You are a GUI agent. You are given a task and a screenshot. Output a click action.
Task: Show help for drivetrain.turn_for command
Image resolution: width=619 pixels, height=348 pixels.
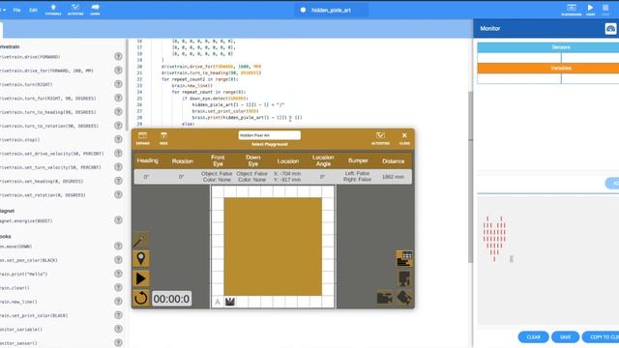118,98
